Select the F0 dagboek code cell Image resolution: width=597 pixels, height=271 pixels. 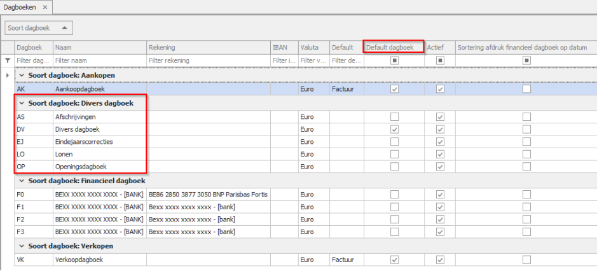[x=34, y=195]
